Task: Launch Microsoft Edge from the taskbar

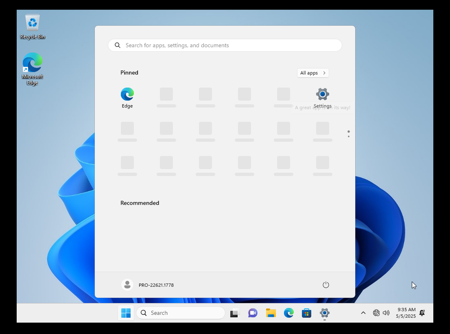Action: click(289, 313)
